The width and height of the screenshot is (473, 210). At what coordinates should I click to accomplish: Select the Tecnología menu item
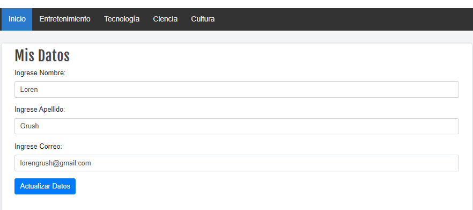pyautogui.click(x=122, y=19)
